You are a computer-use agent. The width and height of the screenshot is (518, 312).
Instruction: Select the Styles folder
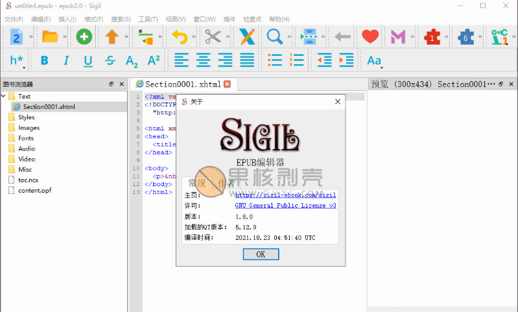coord(27,117)
